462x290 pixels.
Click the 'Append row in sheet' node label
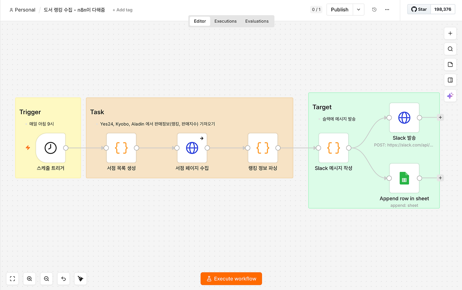click(x=404, y=198)
